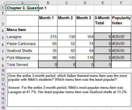Click Seafood Shells Month 2 value 62

click(67, 50)
